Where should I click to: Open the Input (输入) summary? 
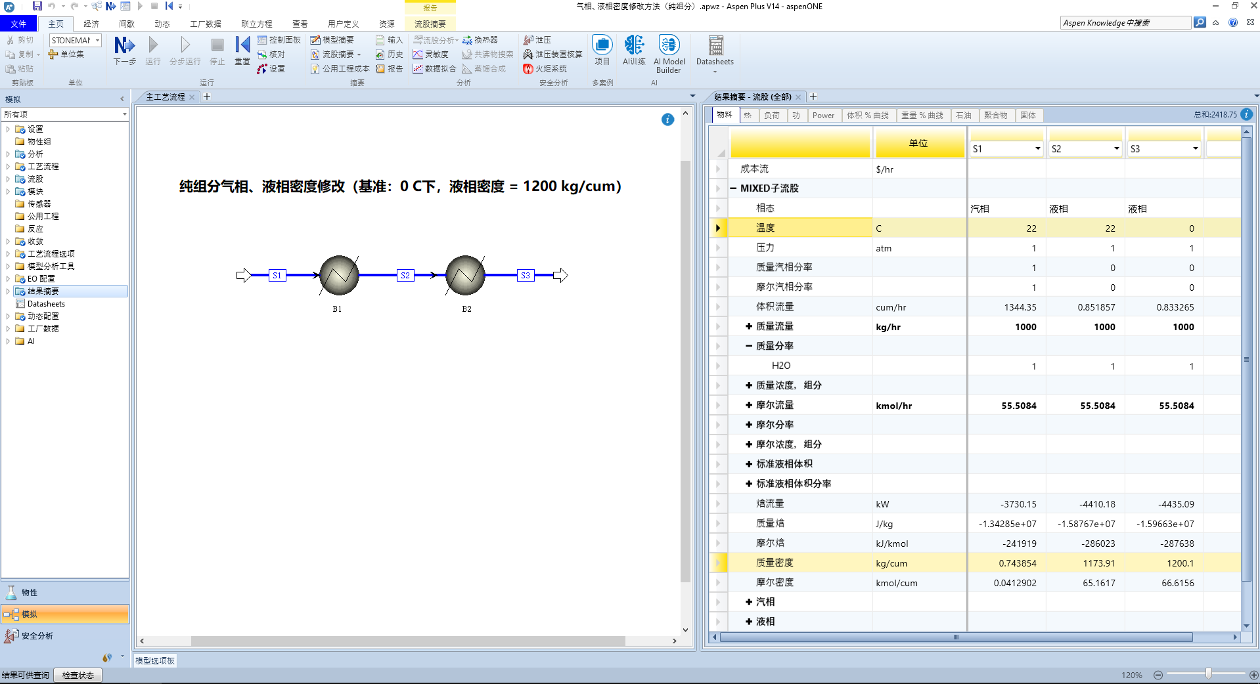pos(389,40)
